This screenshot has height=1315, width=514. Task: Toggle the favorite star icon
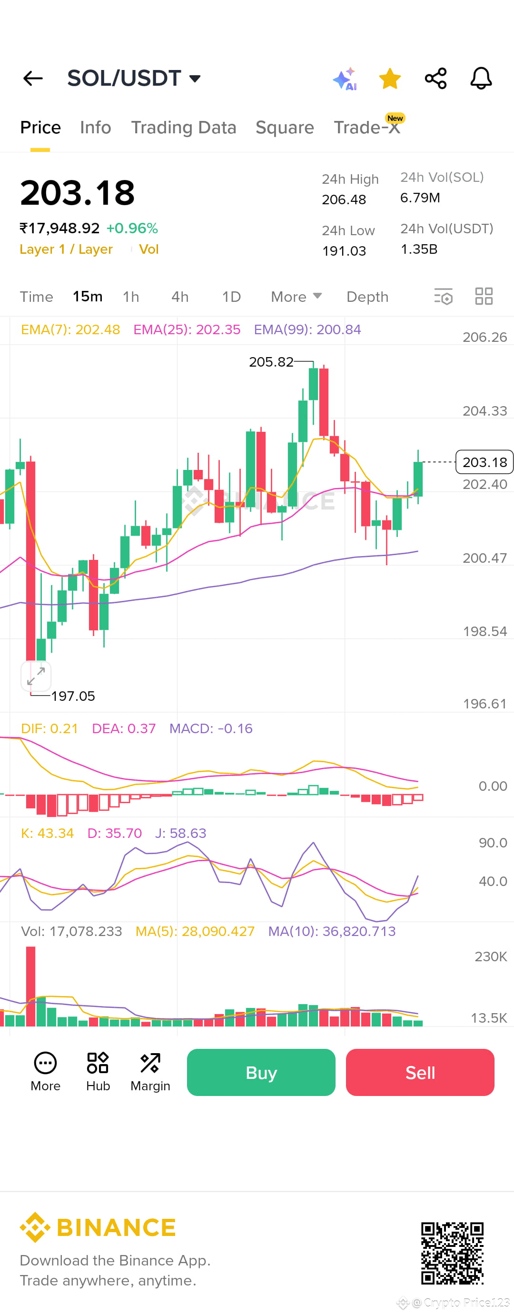tap(390, 79)
